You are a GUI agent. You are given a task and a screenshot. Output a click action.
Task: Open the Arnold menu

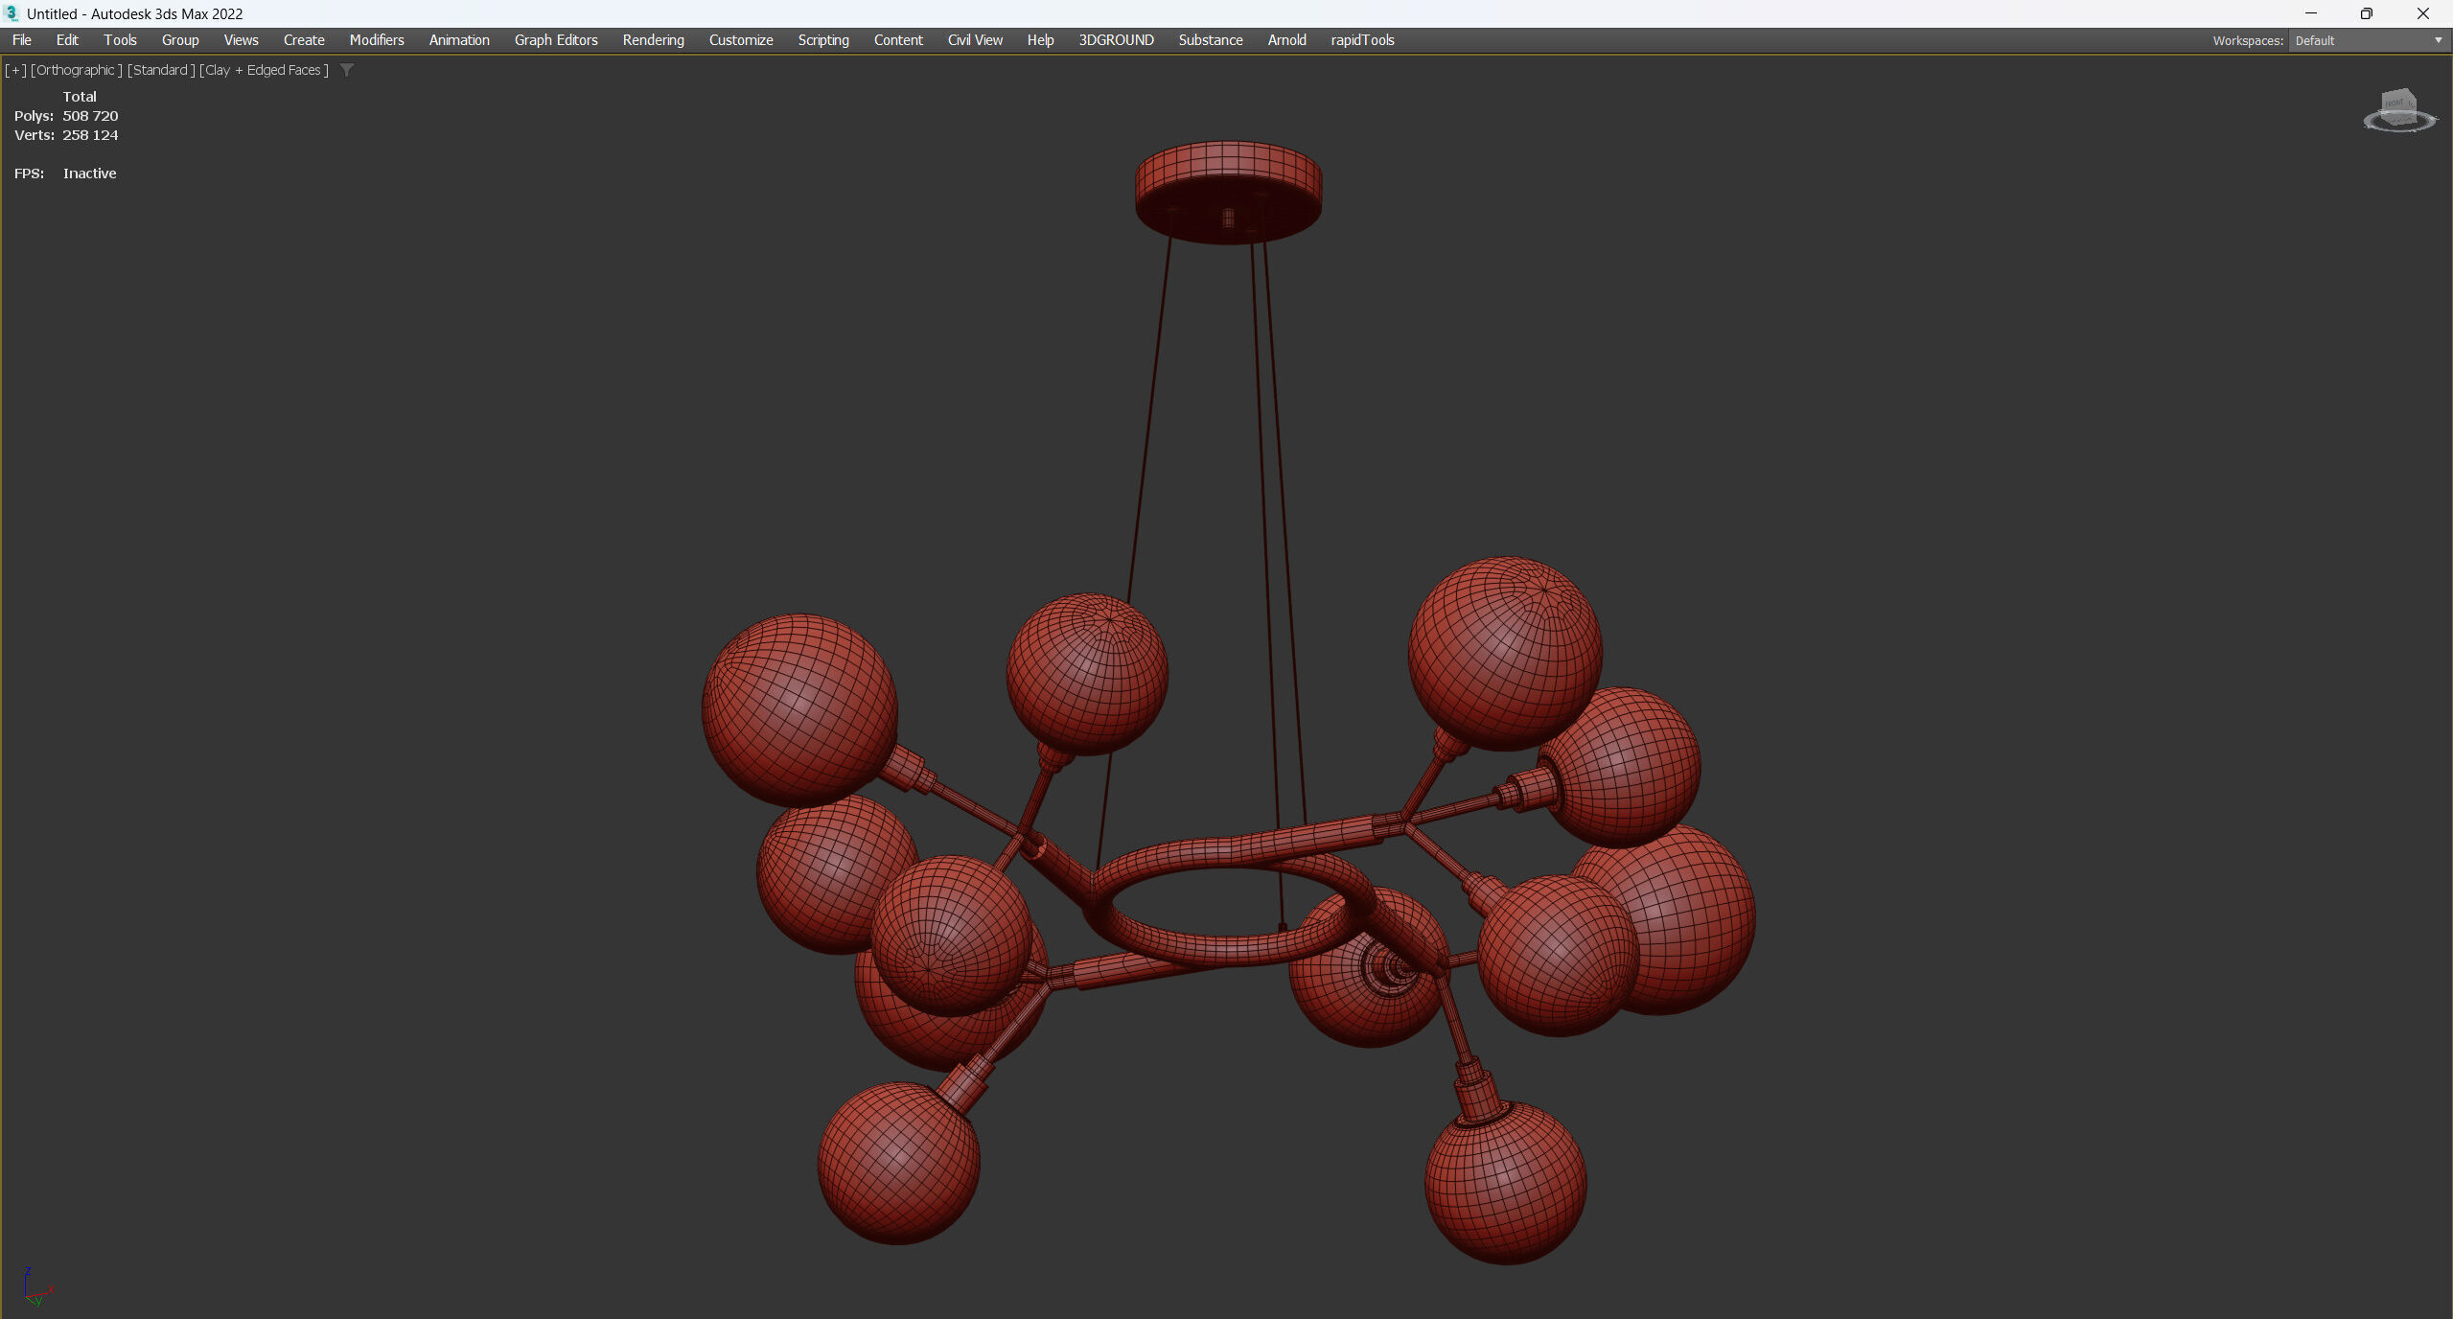[x=1286, y=40]
